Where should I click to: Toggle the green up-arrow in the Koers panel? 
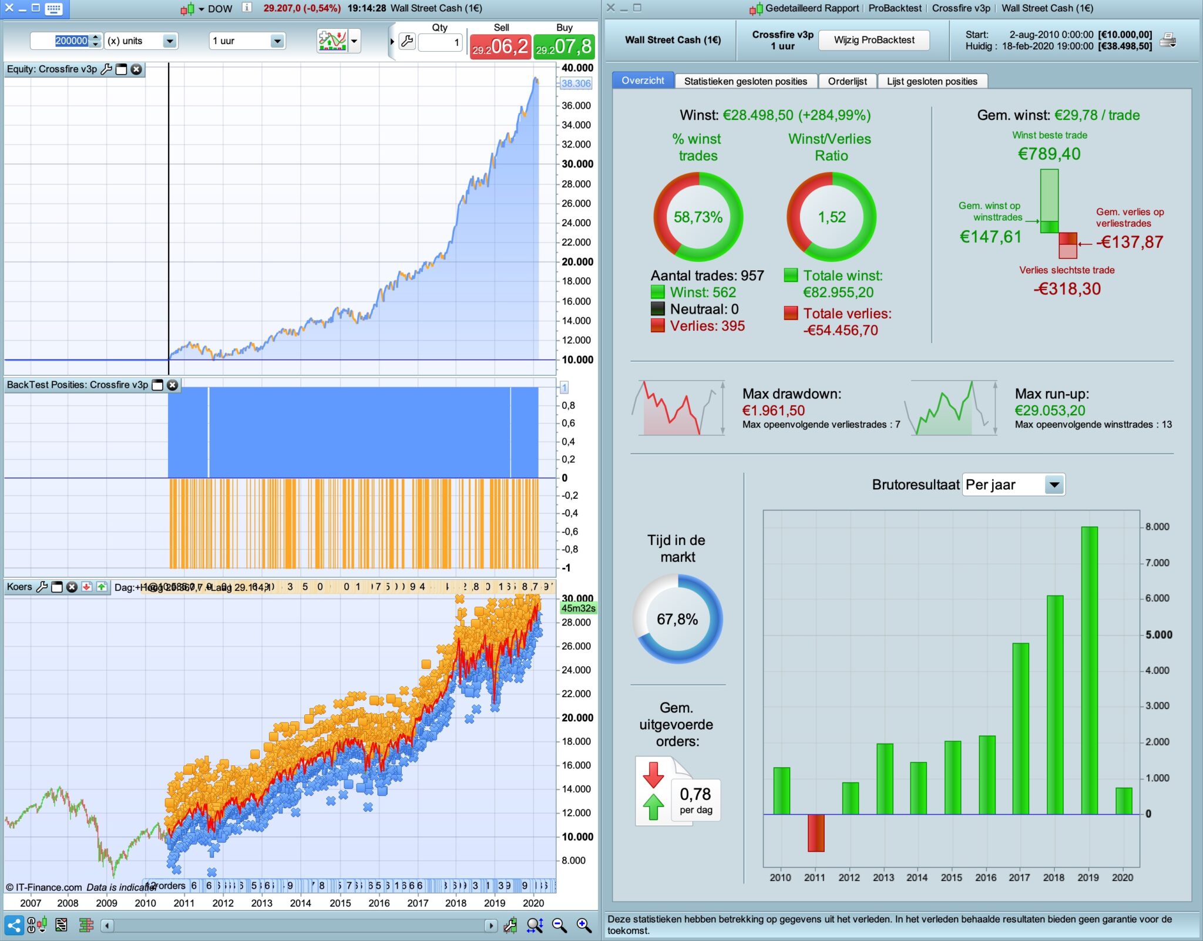(102, 587)
